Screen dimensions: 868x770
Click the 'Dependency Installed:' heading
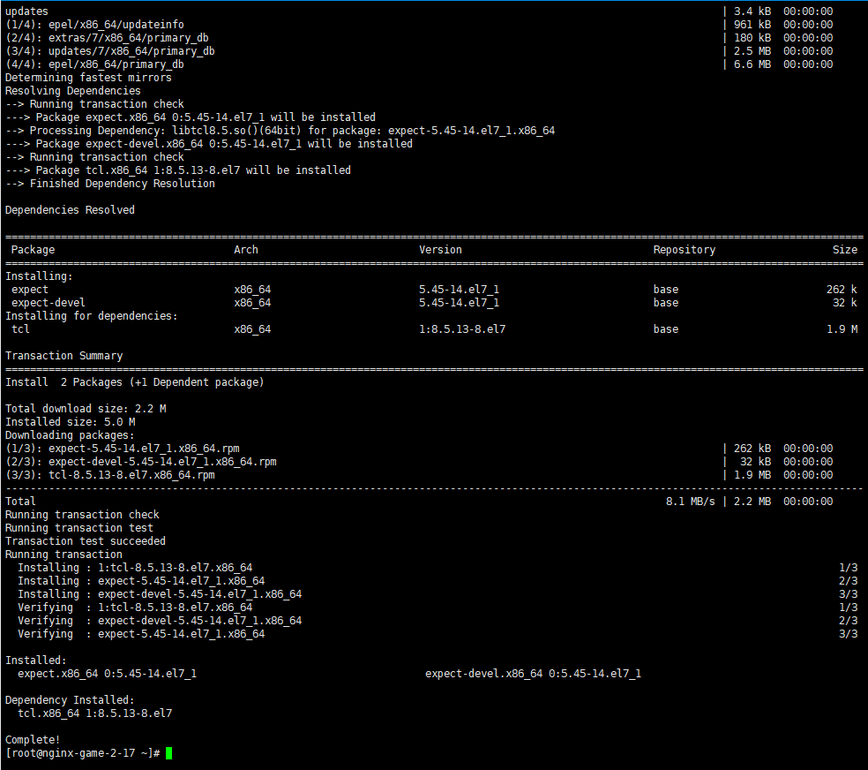click(70, 700)
